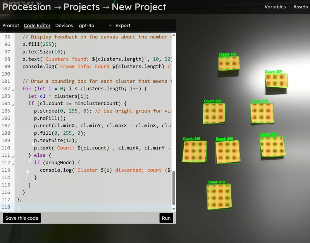The width and height of the screenshot is (310, 243).
Task: Click the detected cluster labeled Count 303
Action: click(x=214, y=113)
